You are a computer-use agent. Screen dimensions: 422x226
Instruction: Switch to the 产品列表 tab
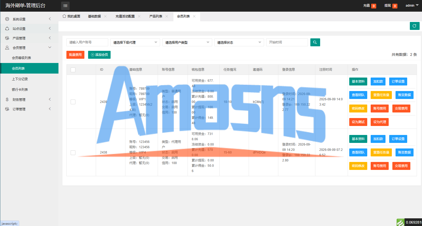pos(156,16)
